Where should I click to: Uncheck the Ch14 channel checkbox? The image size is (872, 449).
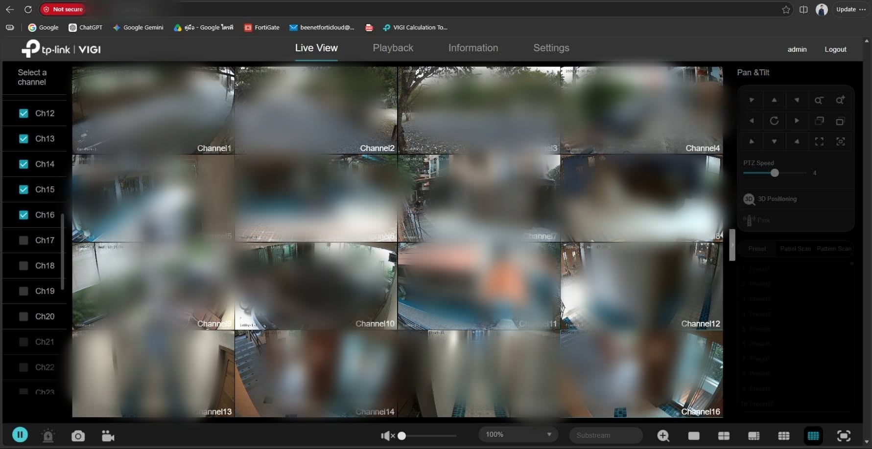pyautogui.click(x=24, y=164)
